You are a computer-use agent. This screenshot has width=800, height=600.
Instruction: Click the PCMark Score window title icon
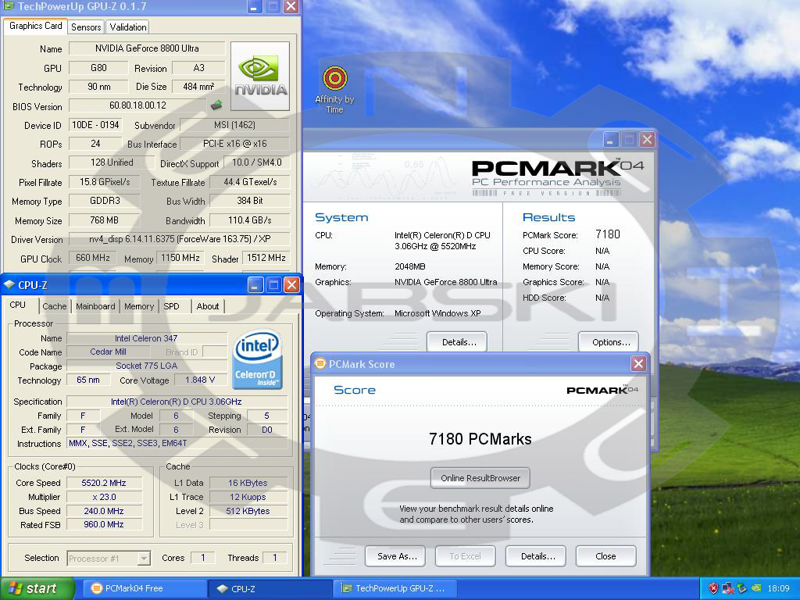(x=320, y=364)
